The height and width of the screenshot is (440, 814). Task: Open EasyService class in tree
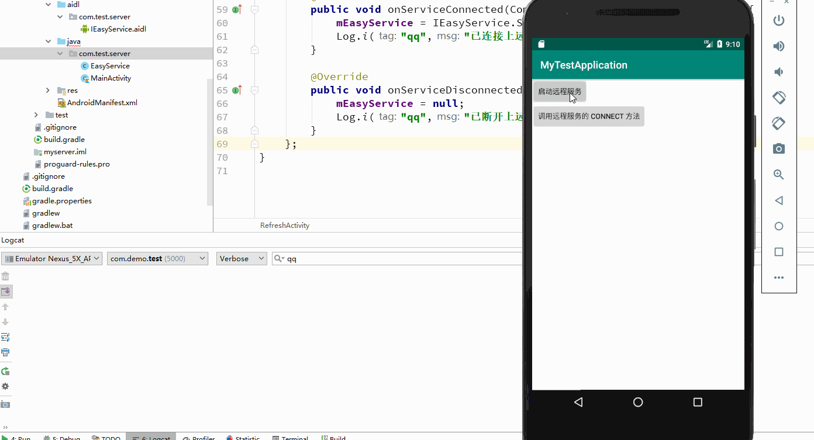pos(105,65)
